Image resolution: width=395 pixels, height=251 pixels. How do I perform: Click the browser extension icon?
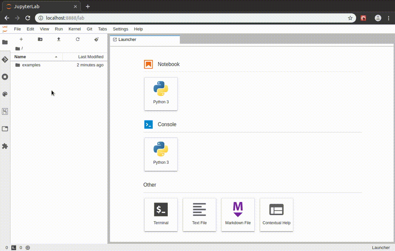pos(363,18)
